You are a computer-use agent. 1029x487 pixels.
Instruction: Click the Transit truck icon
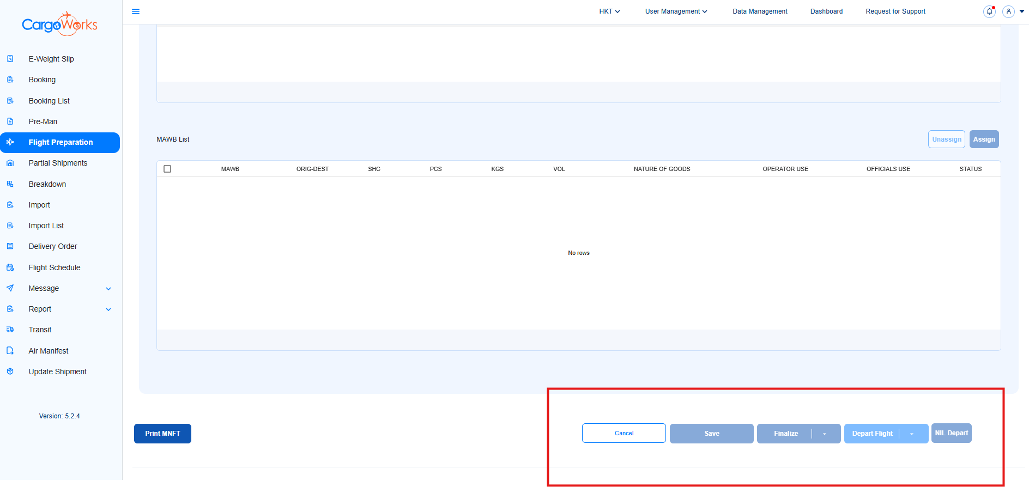point(10,330)
